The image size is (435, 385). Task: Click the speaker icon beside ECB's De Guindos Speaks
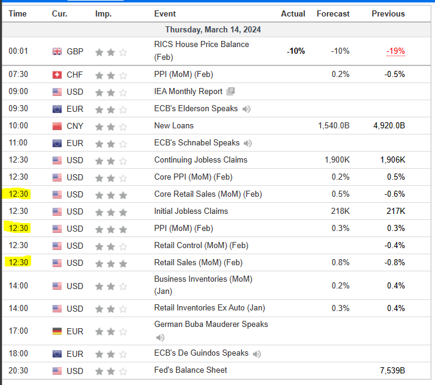pos(257,354)
